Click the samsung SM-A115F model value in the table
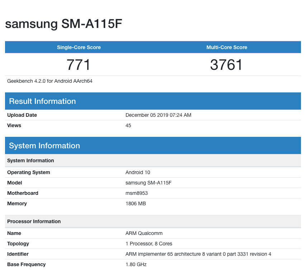The height and width of the screenshot is (274, 306). (149, 183)
